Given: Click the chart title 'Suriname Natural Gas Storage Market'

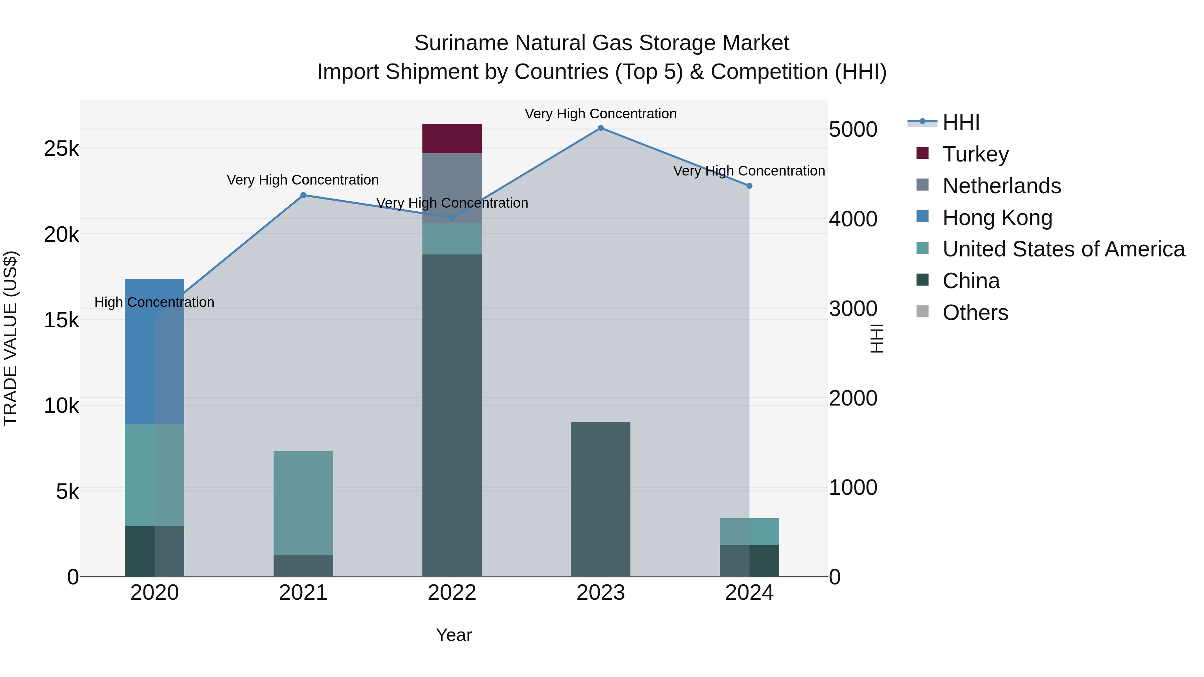Looking at the screenshot, I should pos(602,43).
